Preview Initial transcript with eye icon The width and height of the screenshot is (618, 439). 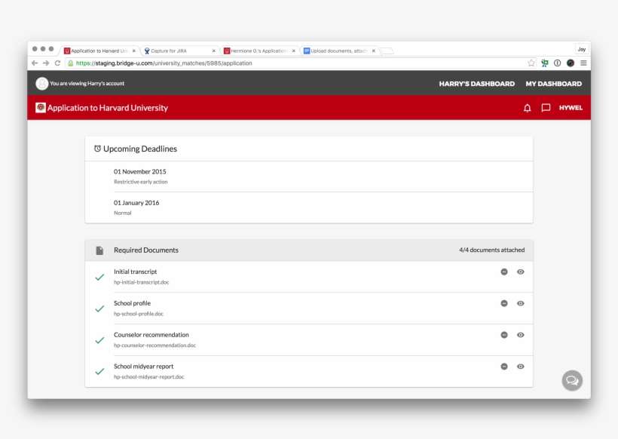click(x=520, y=272)
